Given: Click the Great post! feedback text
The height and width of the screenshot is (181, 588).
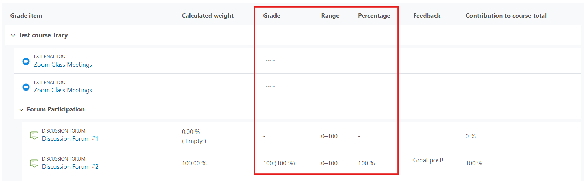Looking at the screenshot, I should (x=428, y=160).
